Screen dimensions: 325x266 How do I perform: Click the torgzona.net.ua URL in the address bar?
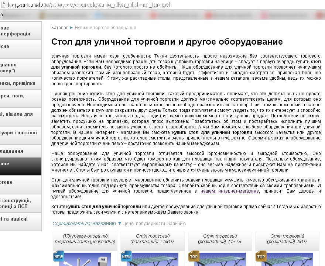click(89, 5)
